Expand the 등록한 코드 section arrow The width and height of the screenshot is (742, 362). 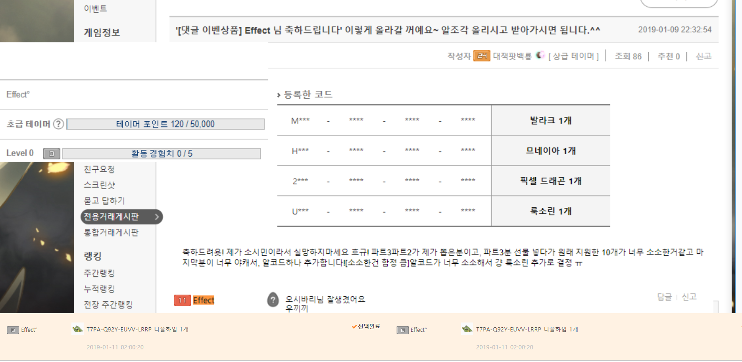click(279, 95)
